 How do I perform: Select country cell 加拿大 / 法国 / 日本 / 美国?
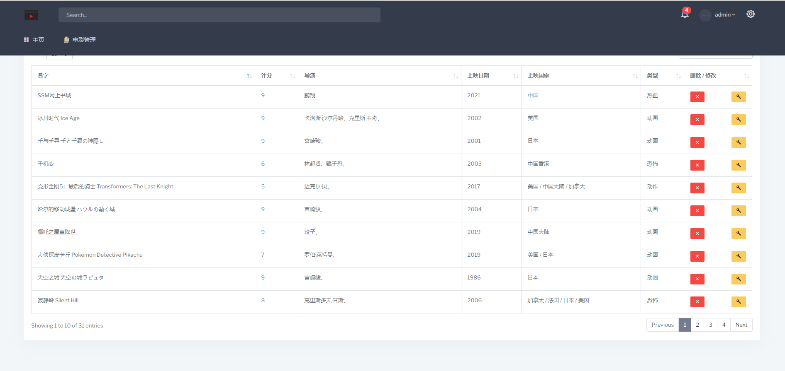[581, 302]
